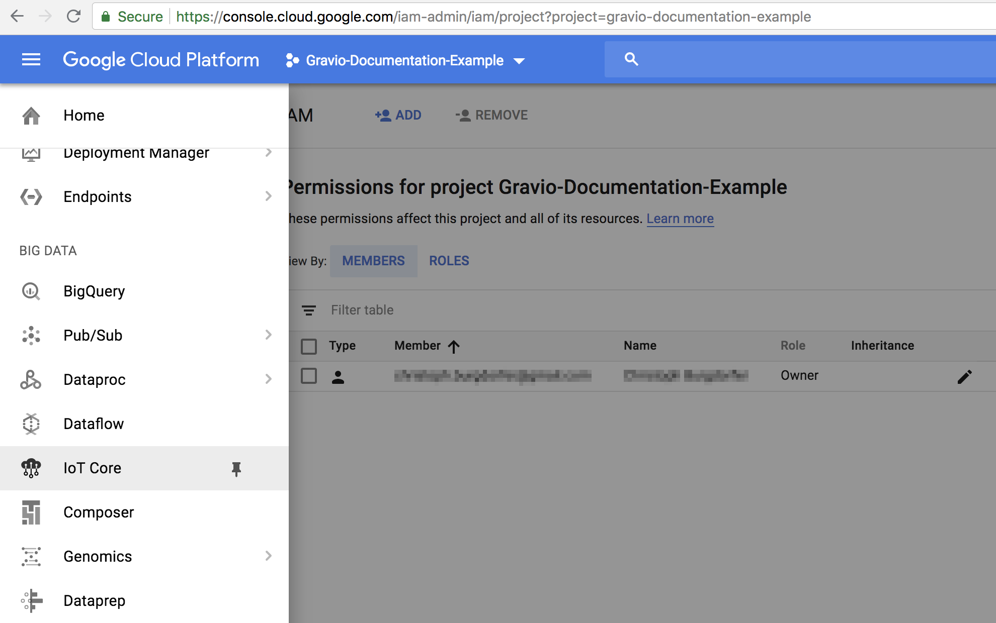
Task: Open Genomics from the menu
Action: click(144, 557)
